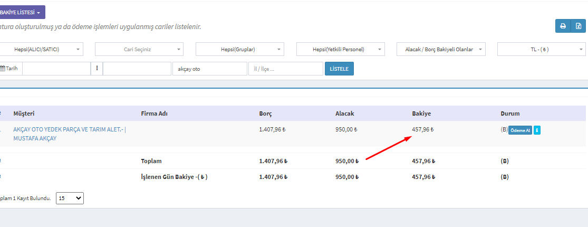Click the calendar Tarih icon

(11, 69)
